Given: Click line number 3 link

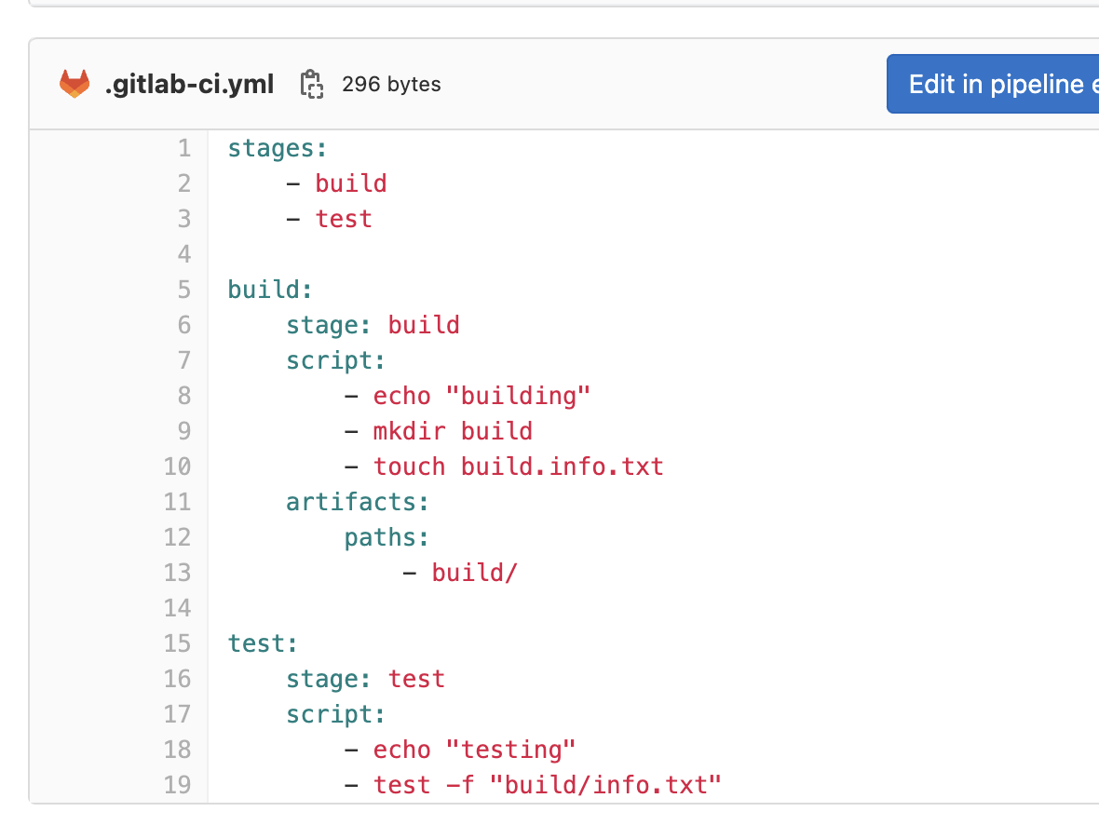Looking at the screenshot, I should pos(184,219).
